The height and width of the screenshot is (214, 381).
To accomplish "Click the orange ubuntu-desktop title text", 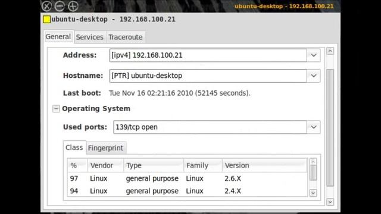I will tap(284, 6).
